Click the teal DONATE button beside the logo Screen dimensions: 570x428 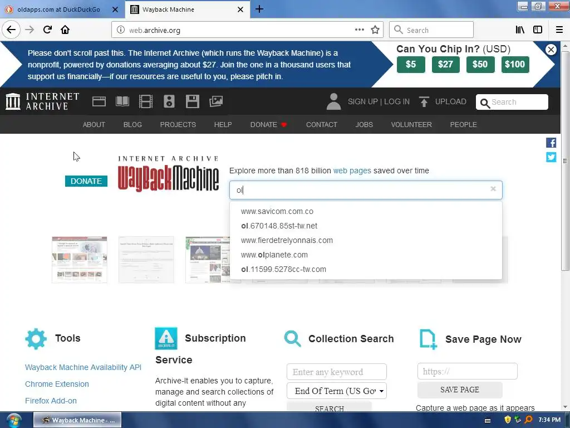(x=86, y=181)
